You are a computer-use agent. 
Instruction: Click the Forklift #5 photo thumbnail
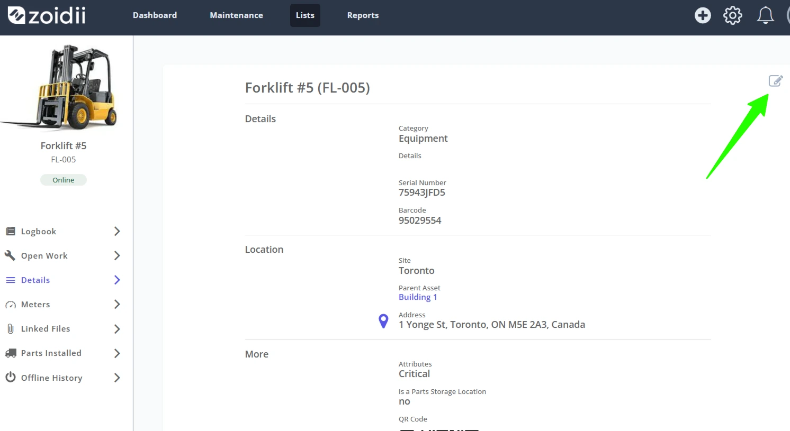pos(62,87)
